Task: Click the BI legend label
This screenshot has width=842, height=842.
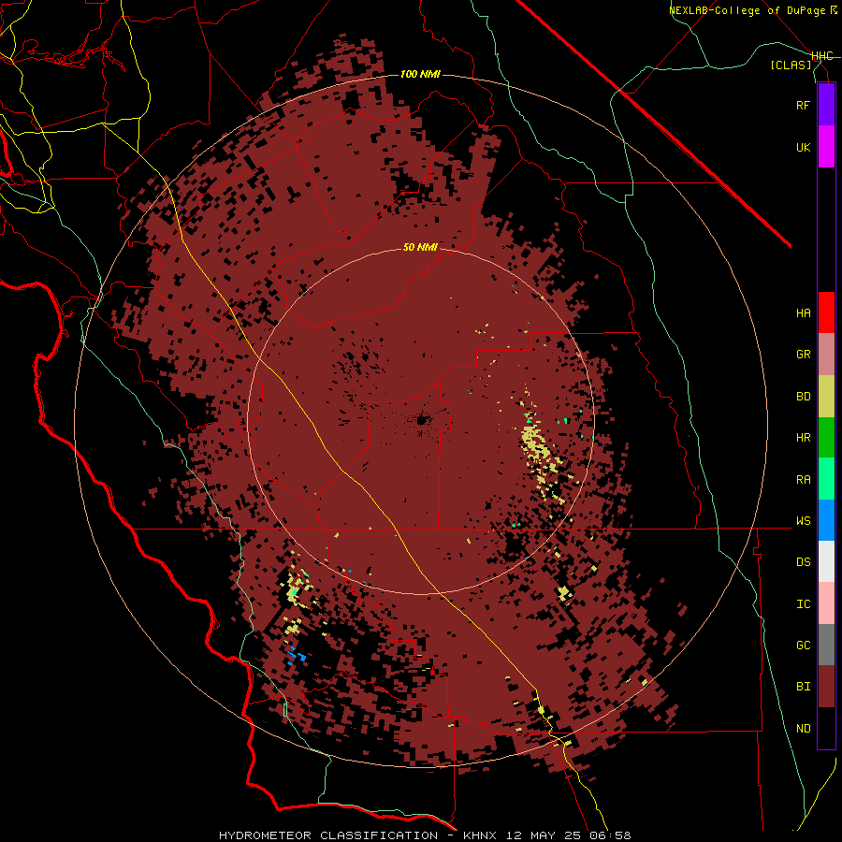Action: tap(804, 687)
